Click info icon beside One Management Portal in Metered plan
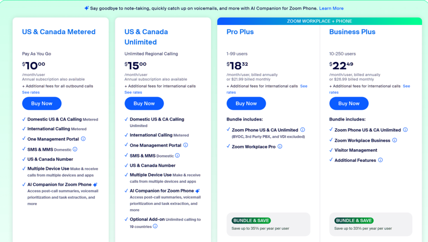The image size is (428, 242). 83,139
